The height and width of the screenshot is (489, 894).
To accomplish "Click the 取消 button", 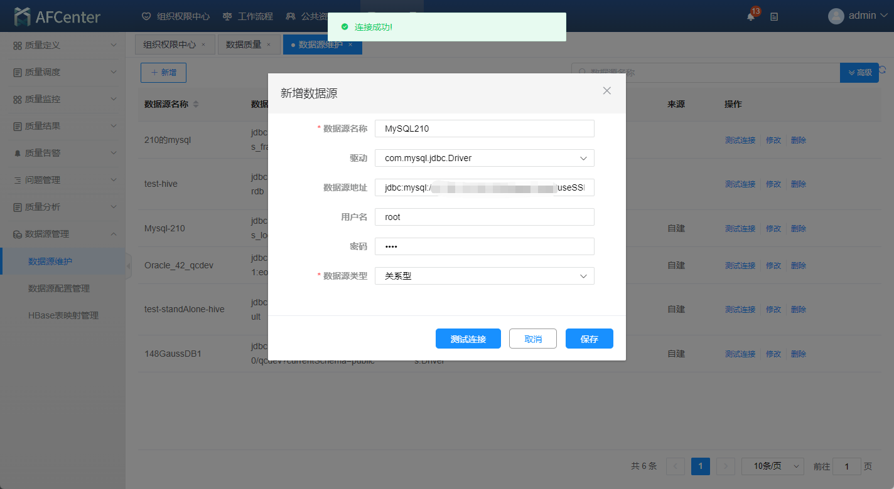I will [x=533, y=339].
